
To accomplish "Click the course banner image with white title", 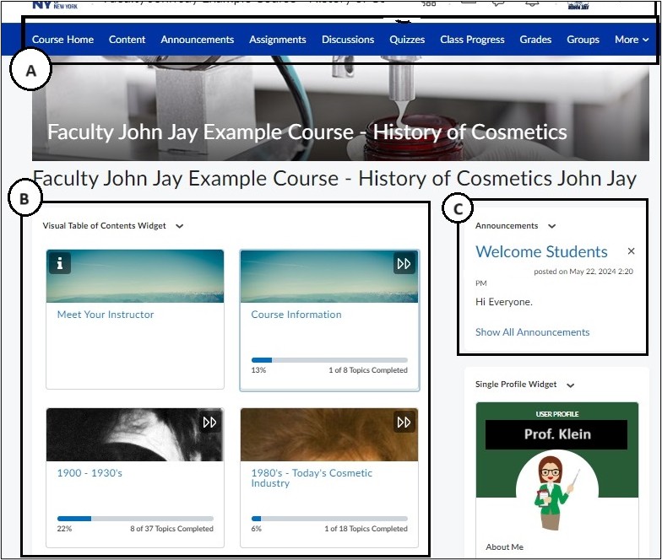I will (340, 108).
